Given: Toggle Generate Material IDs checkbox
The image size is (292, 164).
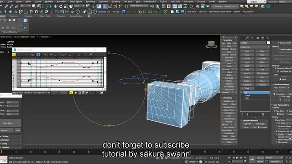Looking at the screenshot, I should (276, 68).
